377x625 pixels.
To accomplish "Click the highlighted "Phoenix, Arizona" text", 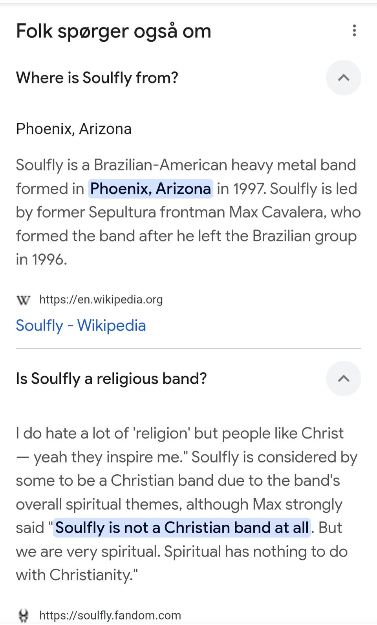I will 150,189.
